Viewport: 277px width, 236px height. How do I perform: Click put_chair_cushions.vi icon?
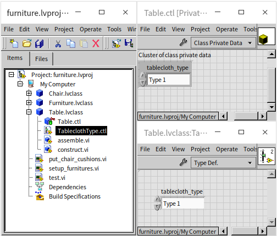coord(39,158)
